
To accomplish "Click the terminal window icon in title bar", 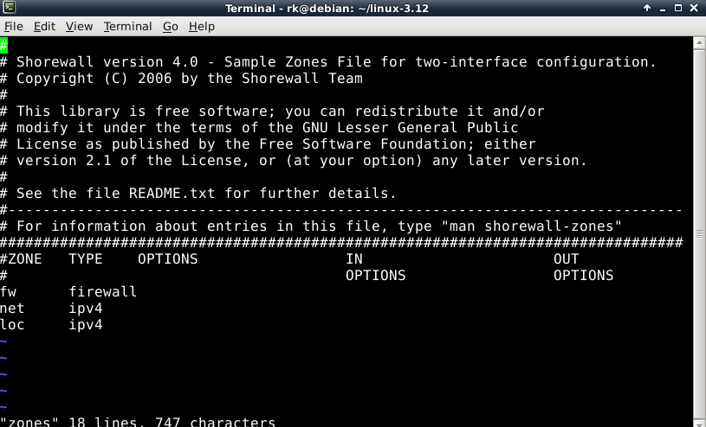I will [x=9, y=8].
